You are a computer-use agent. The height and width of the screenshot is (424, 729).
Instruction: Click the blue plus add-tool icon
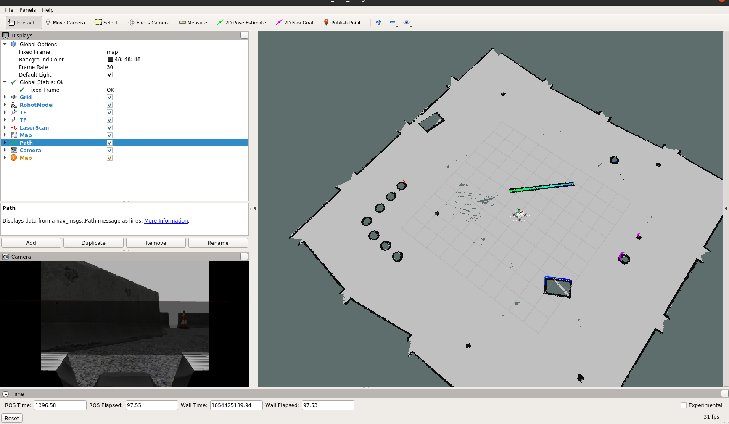point(379,23)
